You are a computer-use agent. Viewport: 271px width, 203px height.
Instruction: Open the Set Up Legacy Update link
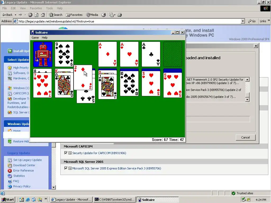click(27, 160)
